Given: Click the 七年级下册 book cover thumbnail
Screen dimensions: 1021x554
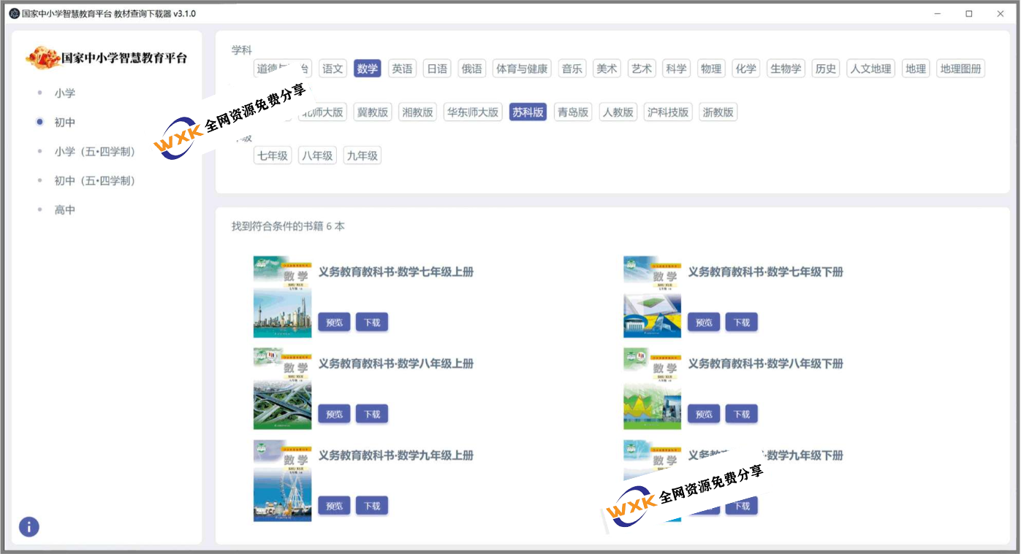Looking at the screenshot, I should [652, 297].
